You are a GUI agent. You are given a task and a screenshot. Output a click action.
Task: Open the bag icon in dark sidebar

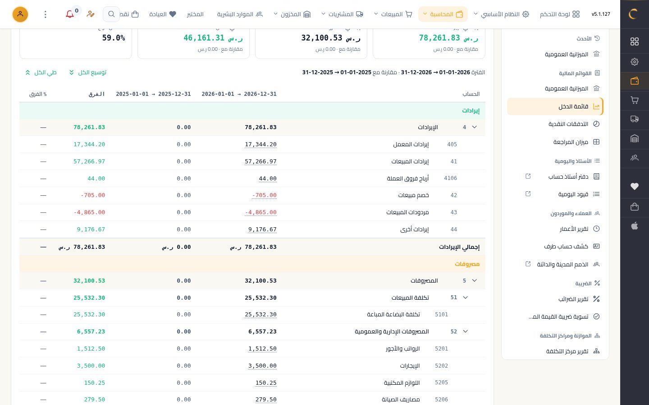tap(635, 207)
